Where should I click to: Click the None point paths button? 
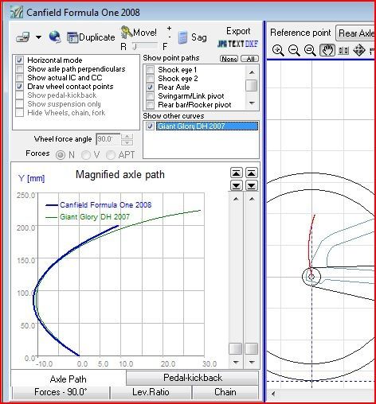pos(229,59)
